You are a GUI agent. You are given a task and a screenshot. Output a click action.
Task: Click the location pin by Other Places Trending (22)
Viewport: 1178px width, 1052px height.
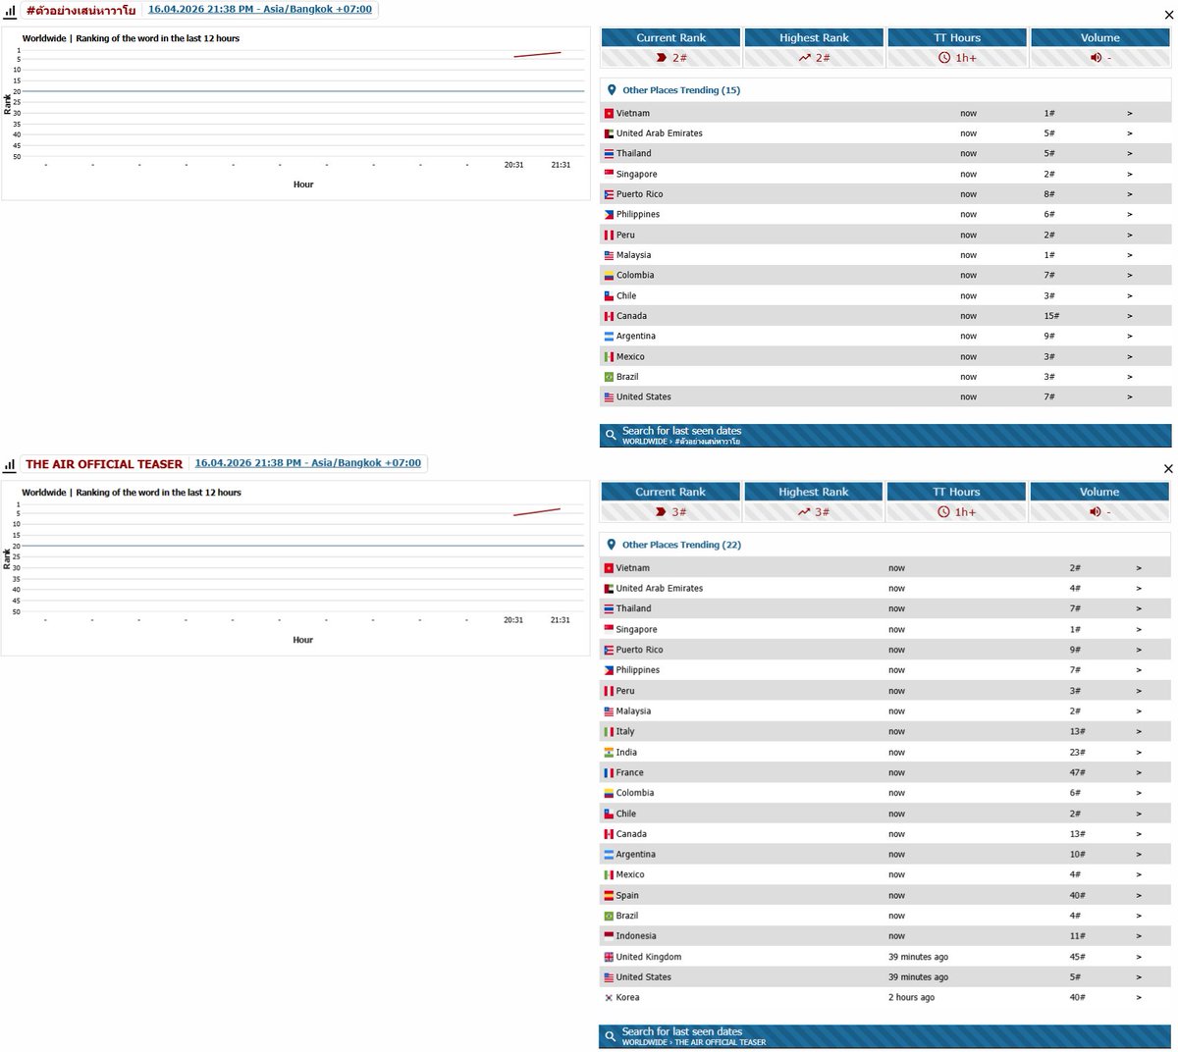point(612,544)
